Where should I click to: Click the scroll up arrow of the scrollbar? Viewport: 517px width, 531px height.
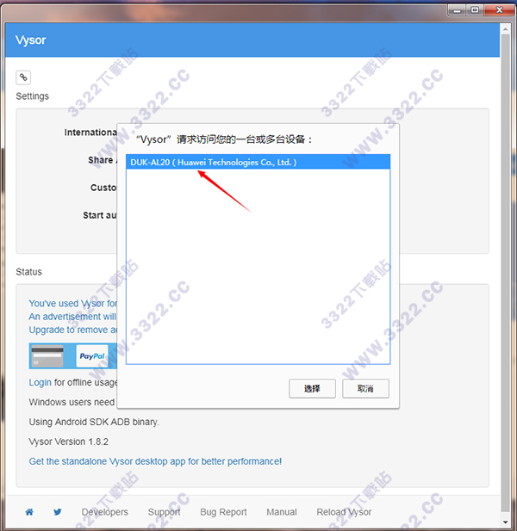[506, 29]
